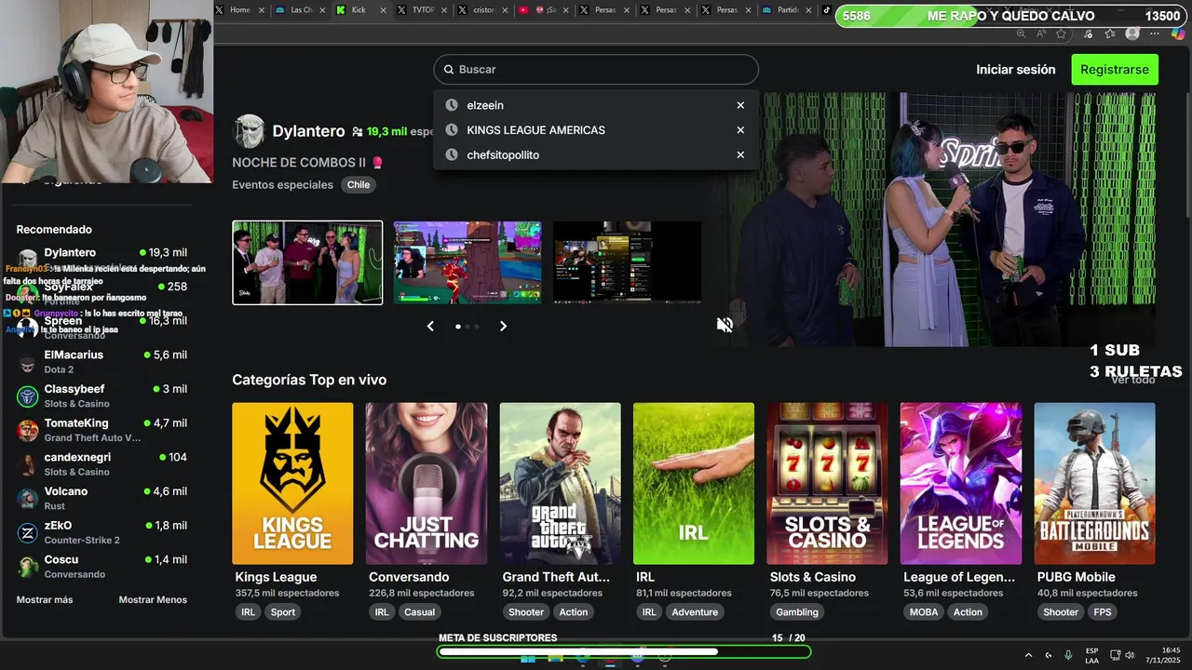
Task: Click the ElMacarius avatar in Recomendado
Action: point(27,362)
